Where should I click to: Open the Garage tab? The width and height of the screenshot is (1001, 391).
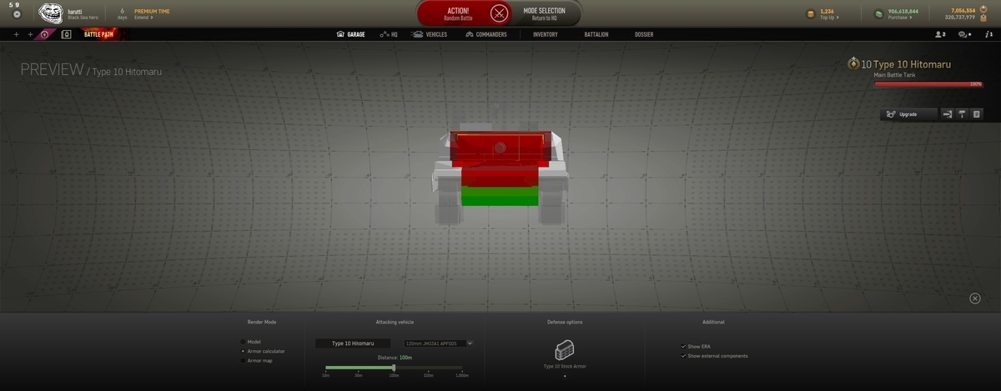[x=350, y=35]
